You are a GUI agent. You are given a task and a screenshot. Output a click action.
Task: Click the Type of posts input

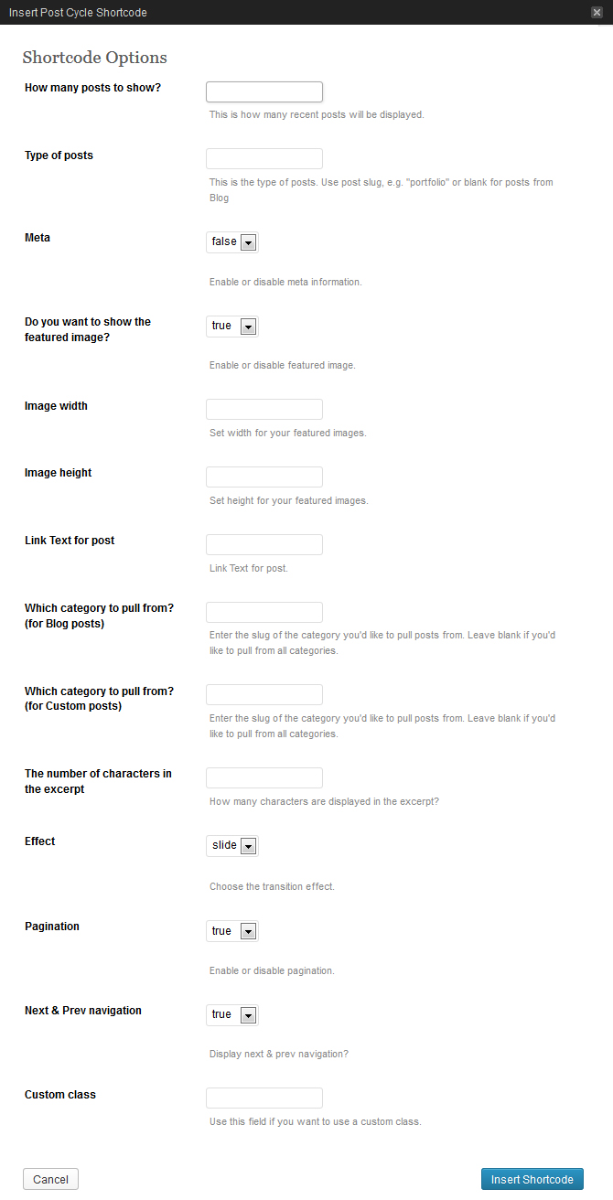coord(264,158)
